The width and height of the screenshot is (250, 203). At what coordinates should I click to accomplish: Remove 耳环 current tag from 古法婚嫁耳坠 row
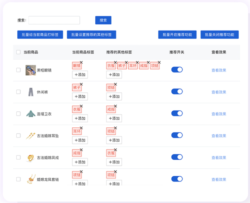[x=81, y=128]
